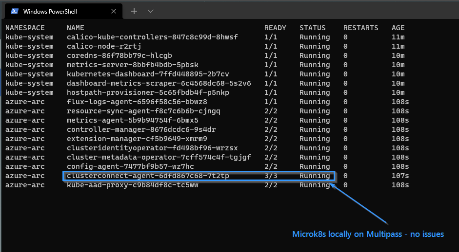Click the STATUS column header

click(312, 28)
